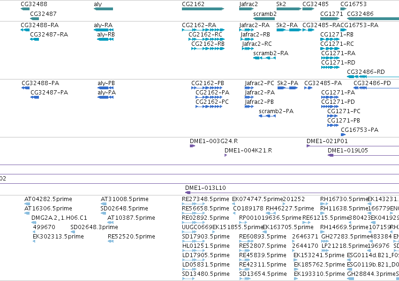Viewport: 399px width, 281px height.
Task: Click the Jafrac2 gene label
Action: (x=248, y=4)
